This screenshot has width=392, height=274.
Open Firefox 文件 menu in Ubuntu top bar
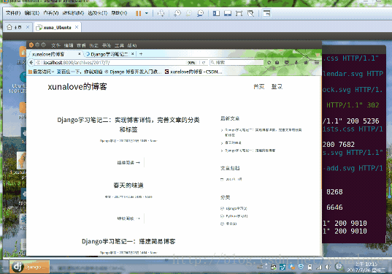point(55,45)
